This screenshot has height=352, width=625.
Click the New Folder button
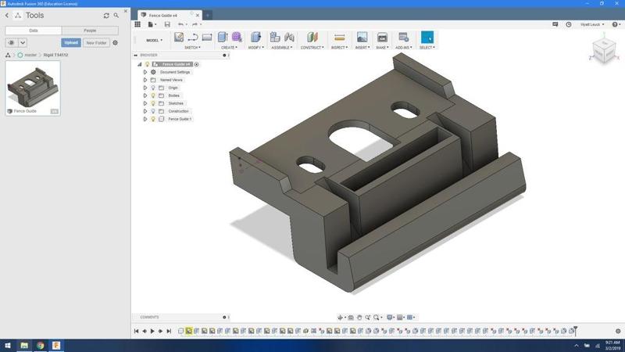96,43
